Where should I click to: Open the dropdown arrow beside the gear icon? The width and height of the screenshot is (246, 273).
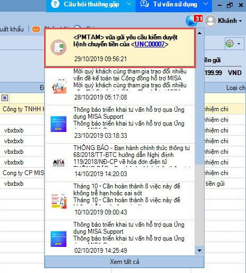(x=239, y=44)
